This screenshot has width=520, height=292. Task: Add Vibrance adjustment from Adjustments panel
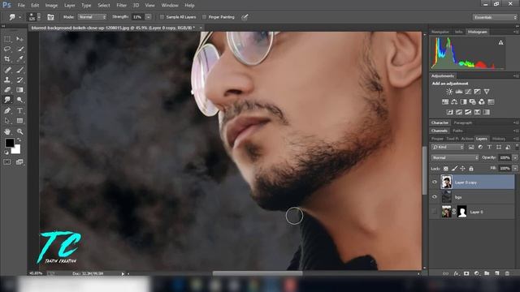(487, 92)
